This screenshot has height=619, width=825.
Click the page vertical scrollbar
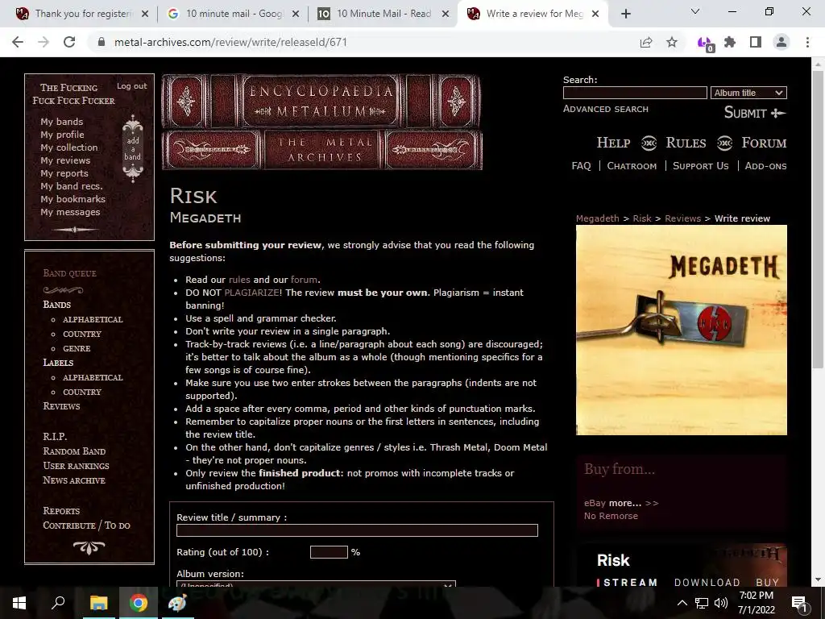click(818, 219)
